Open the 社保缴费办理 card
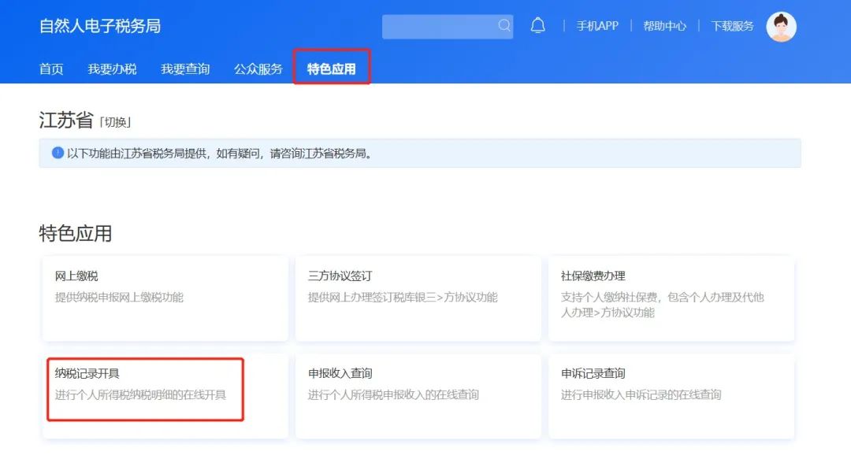The height and width of the screenshot is (459, 851). coord(671,298)
